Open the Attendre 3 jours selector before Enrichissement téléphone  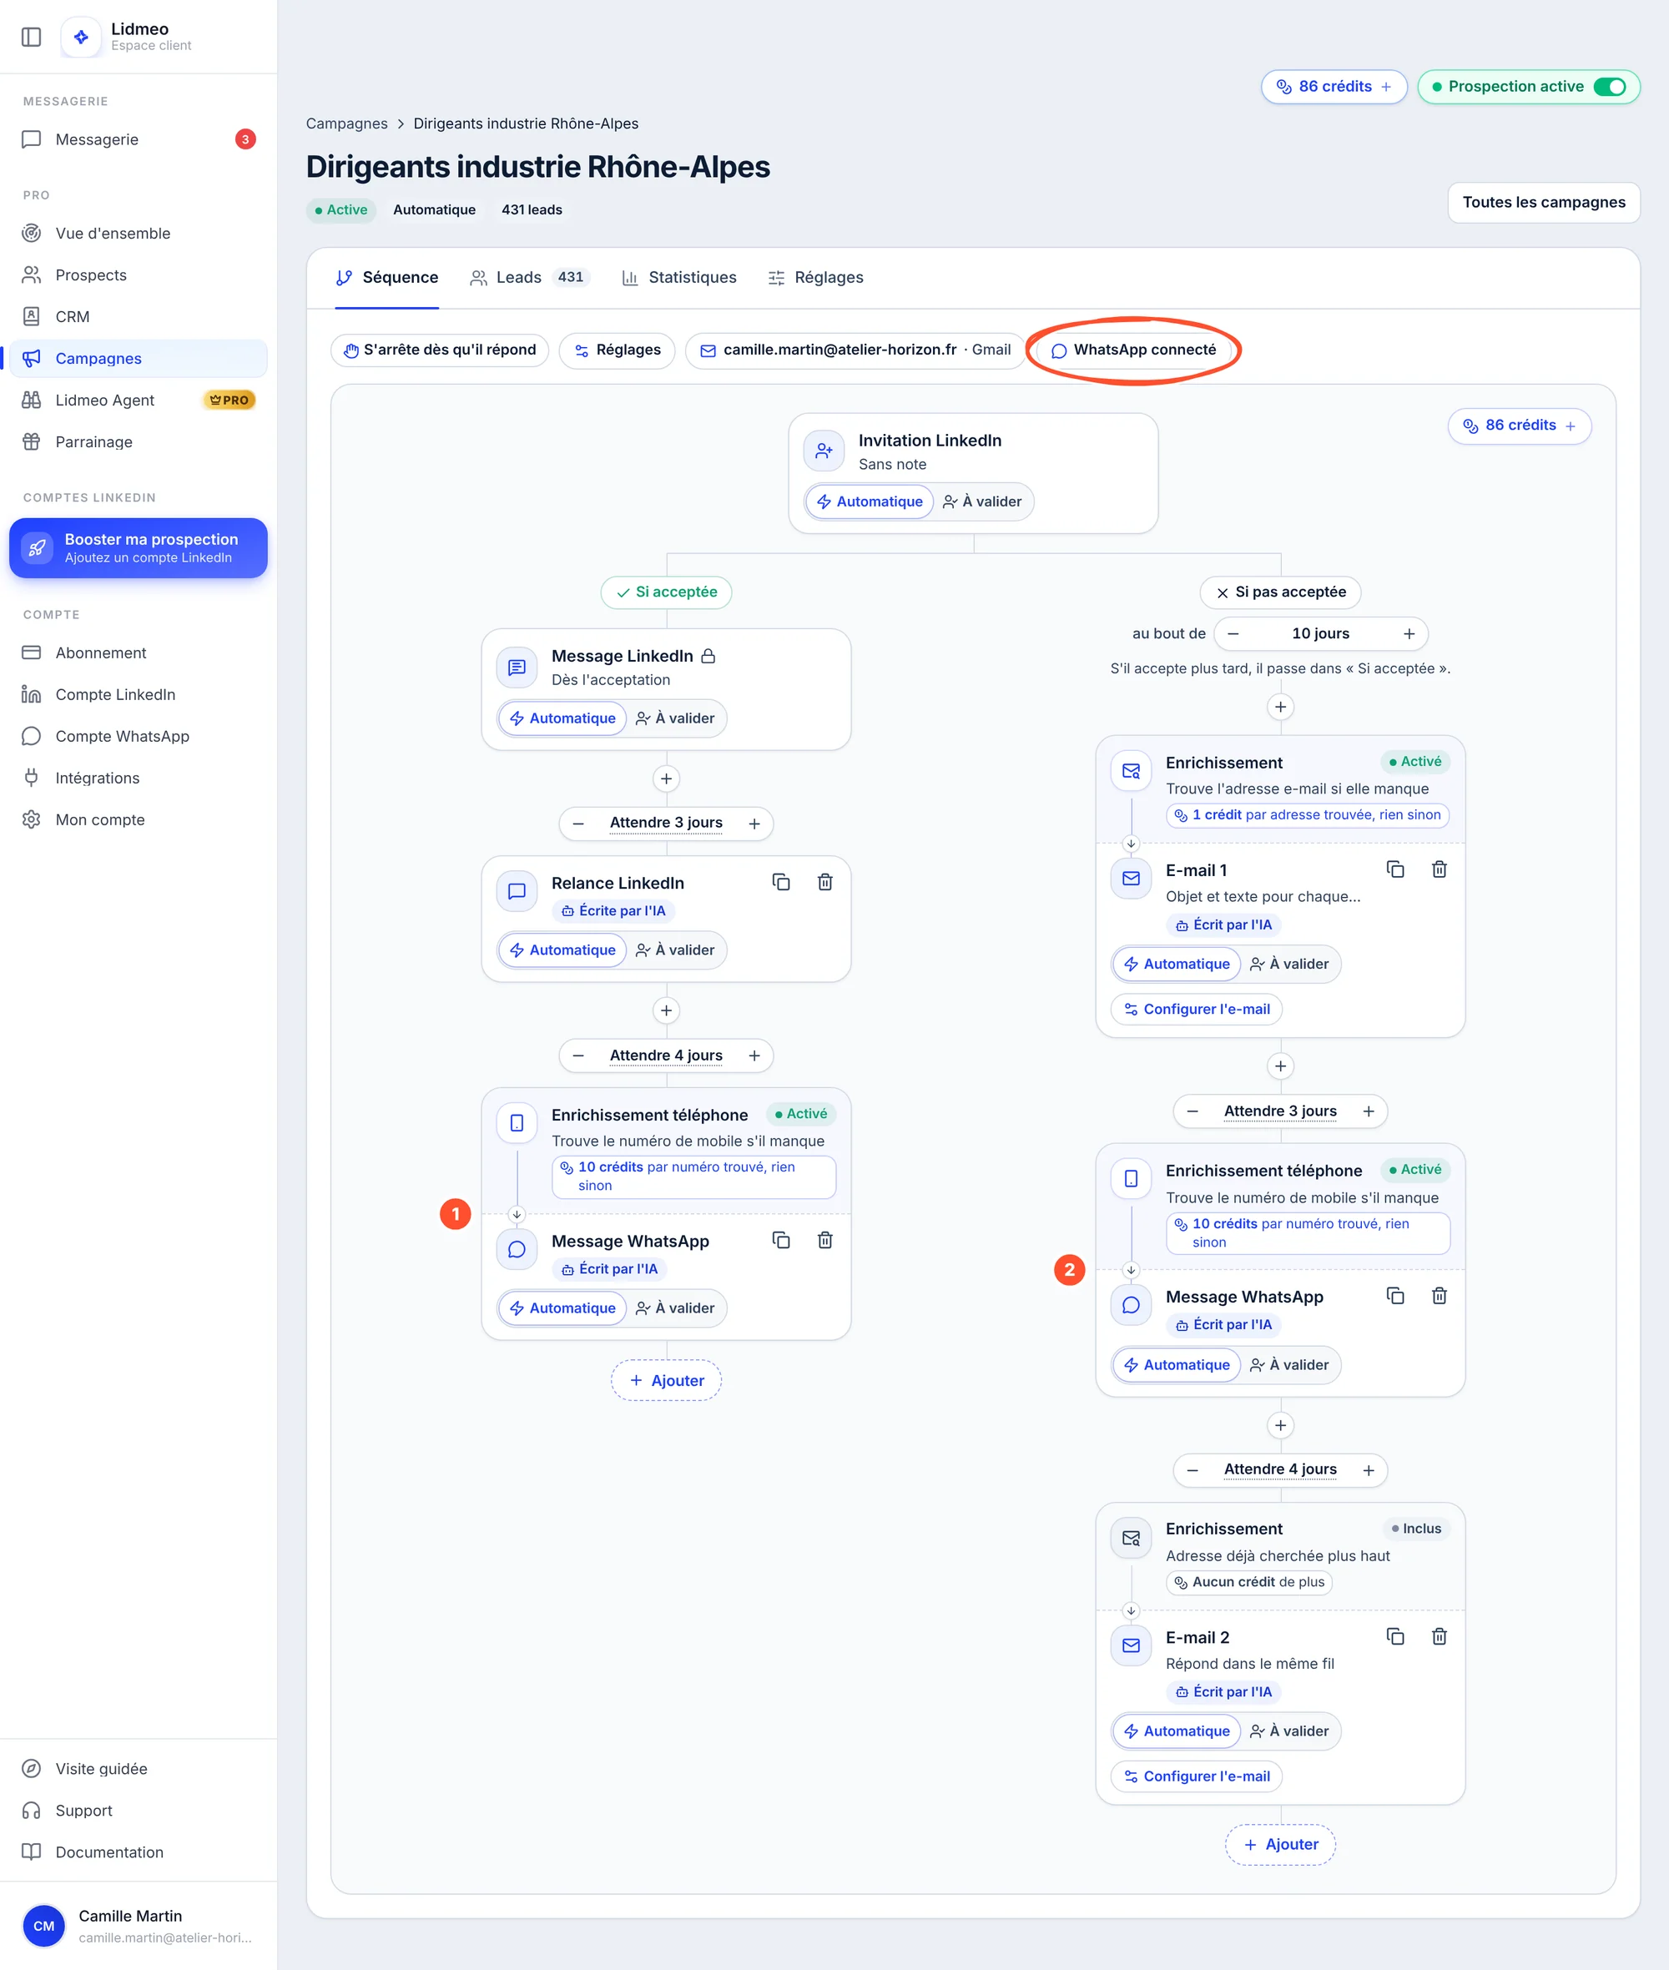pos(1280,1111)
